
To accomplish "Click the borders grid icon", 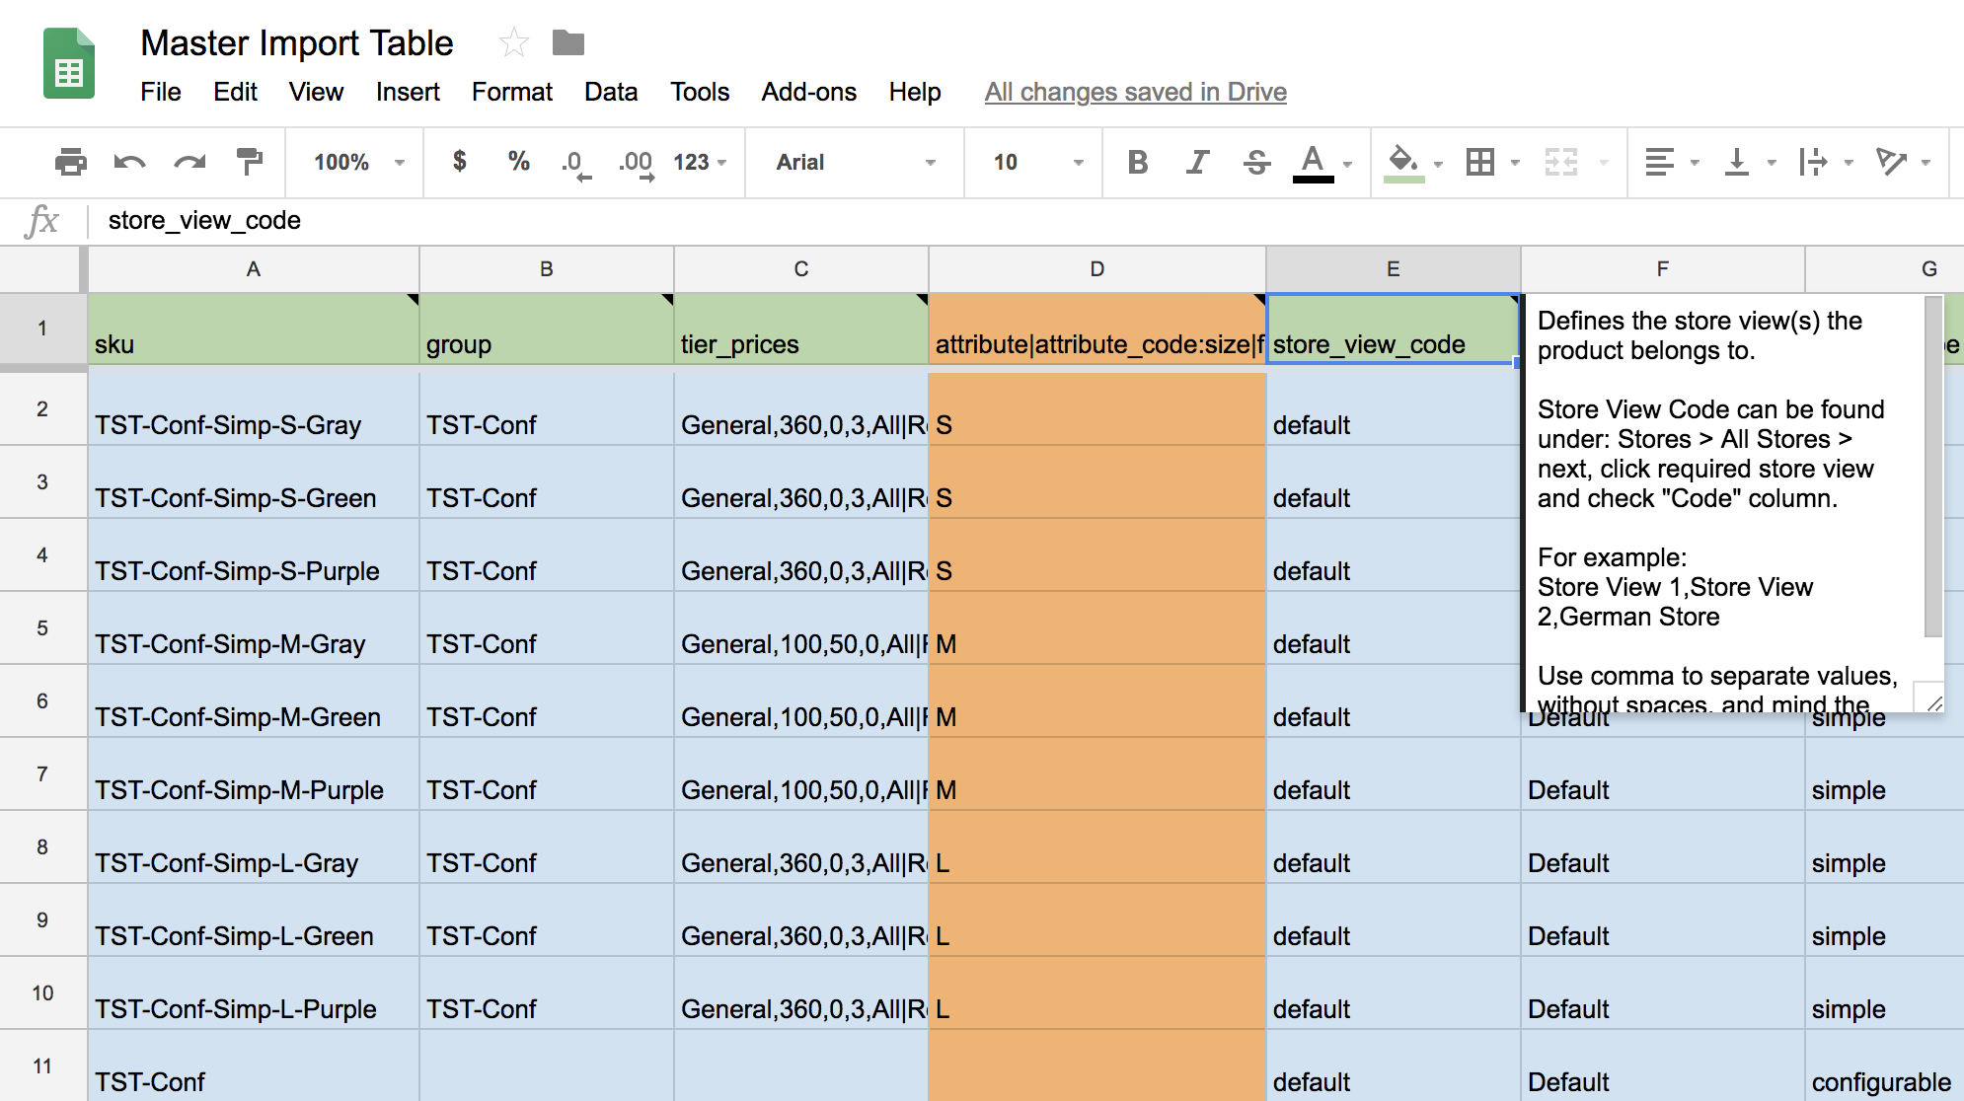I will coord(1480,162).
